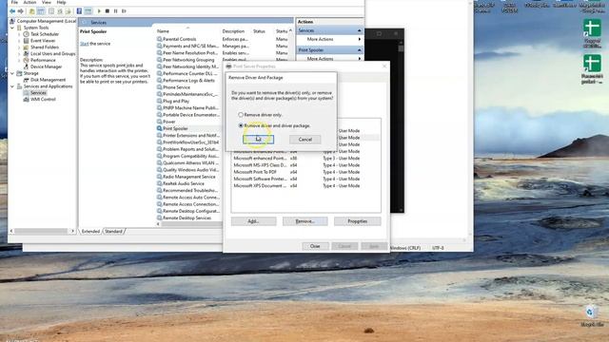Click the Stop Service square icon

pos(108,10)
